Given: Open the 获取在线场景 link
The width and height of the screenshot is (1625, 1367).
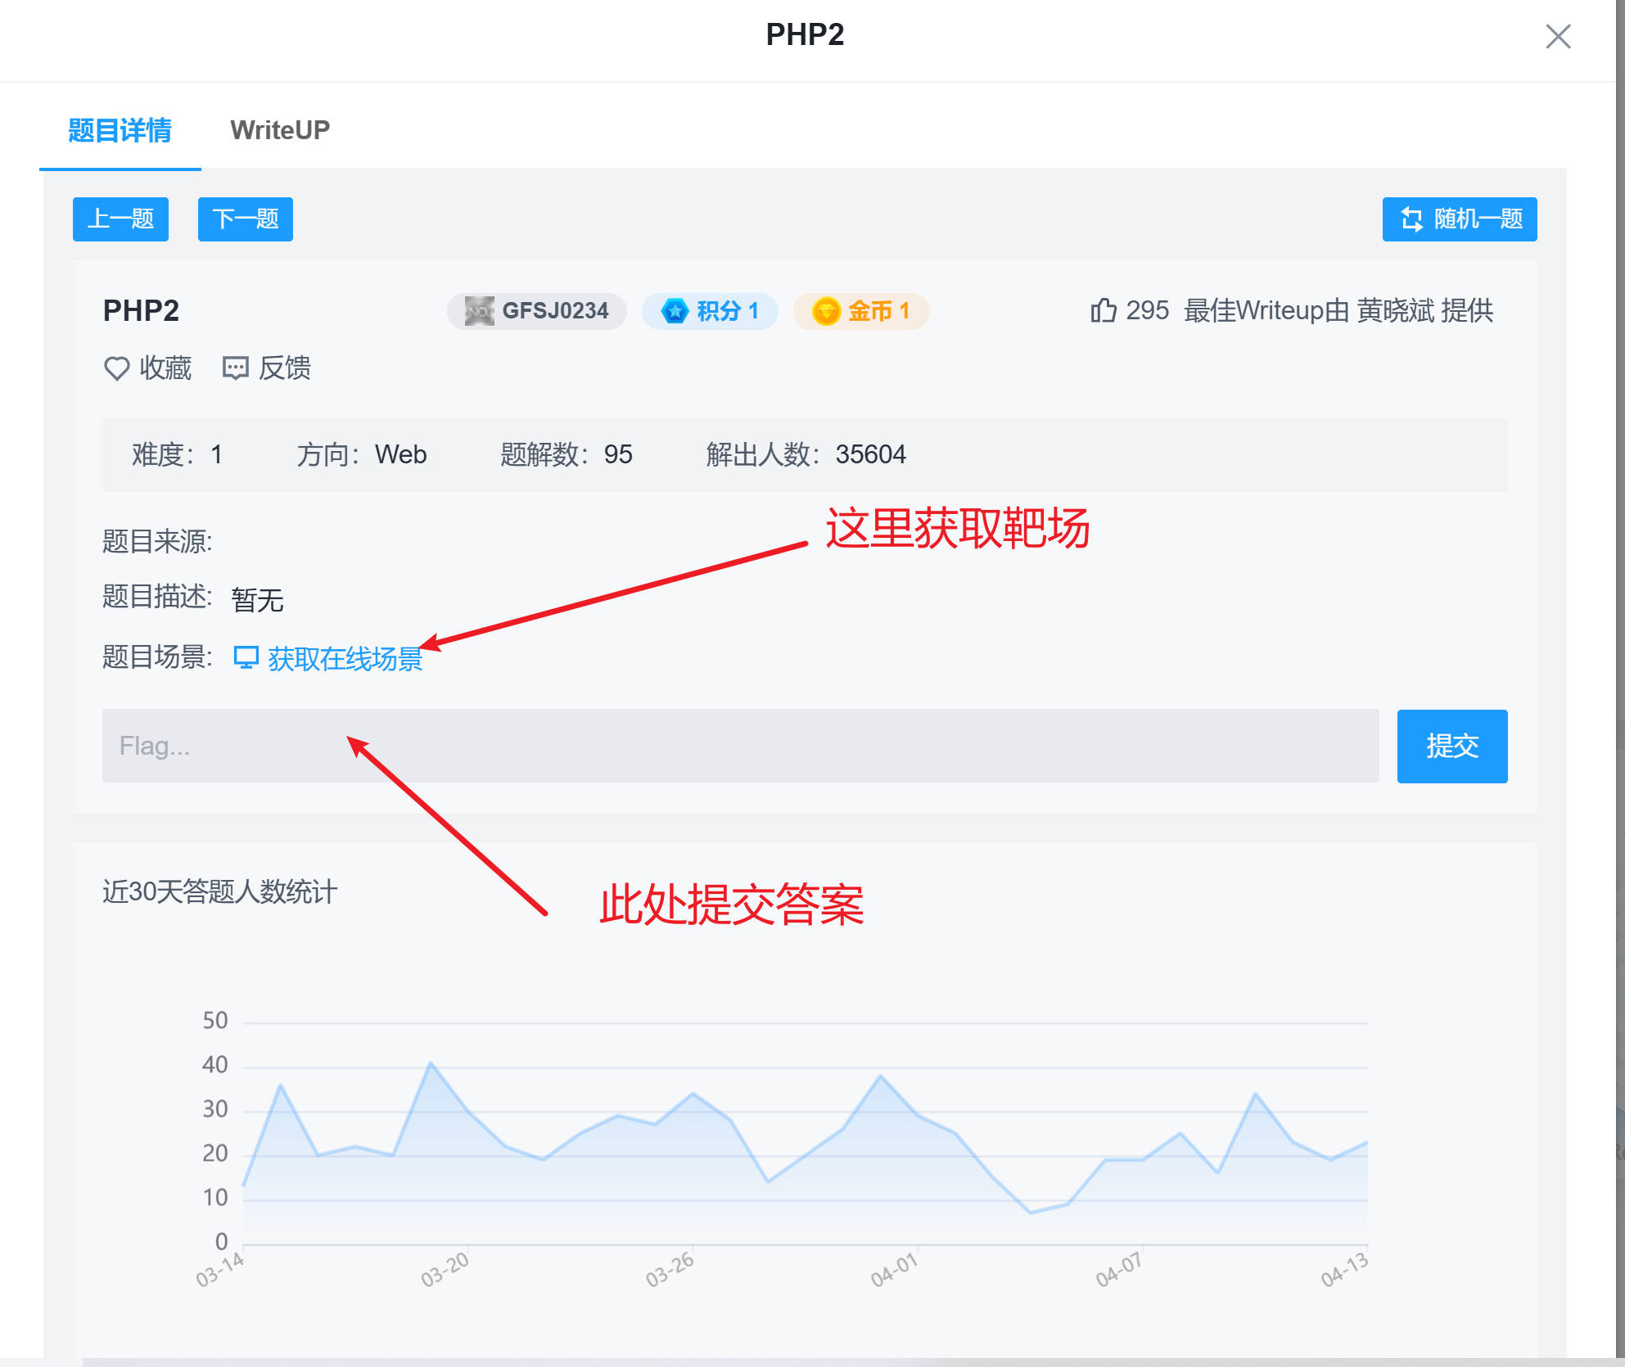Looking at the screenshot, I should (x=345, y=658).
